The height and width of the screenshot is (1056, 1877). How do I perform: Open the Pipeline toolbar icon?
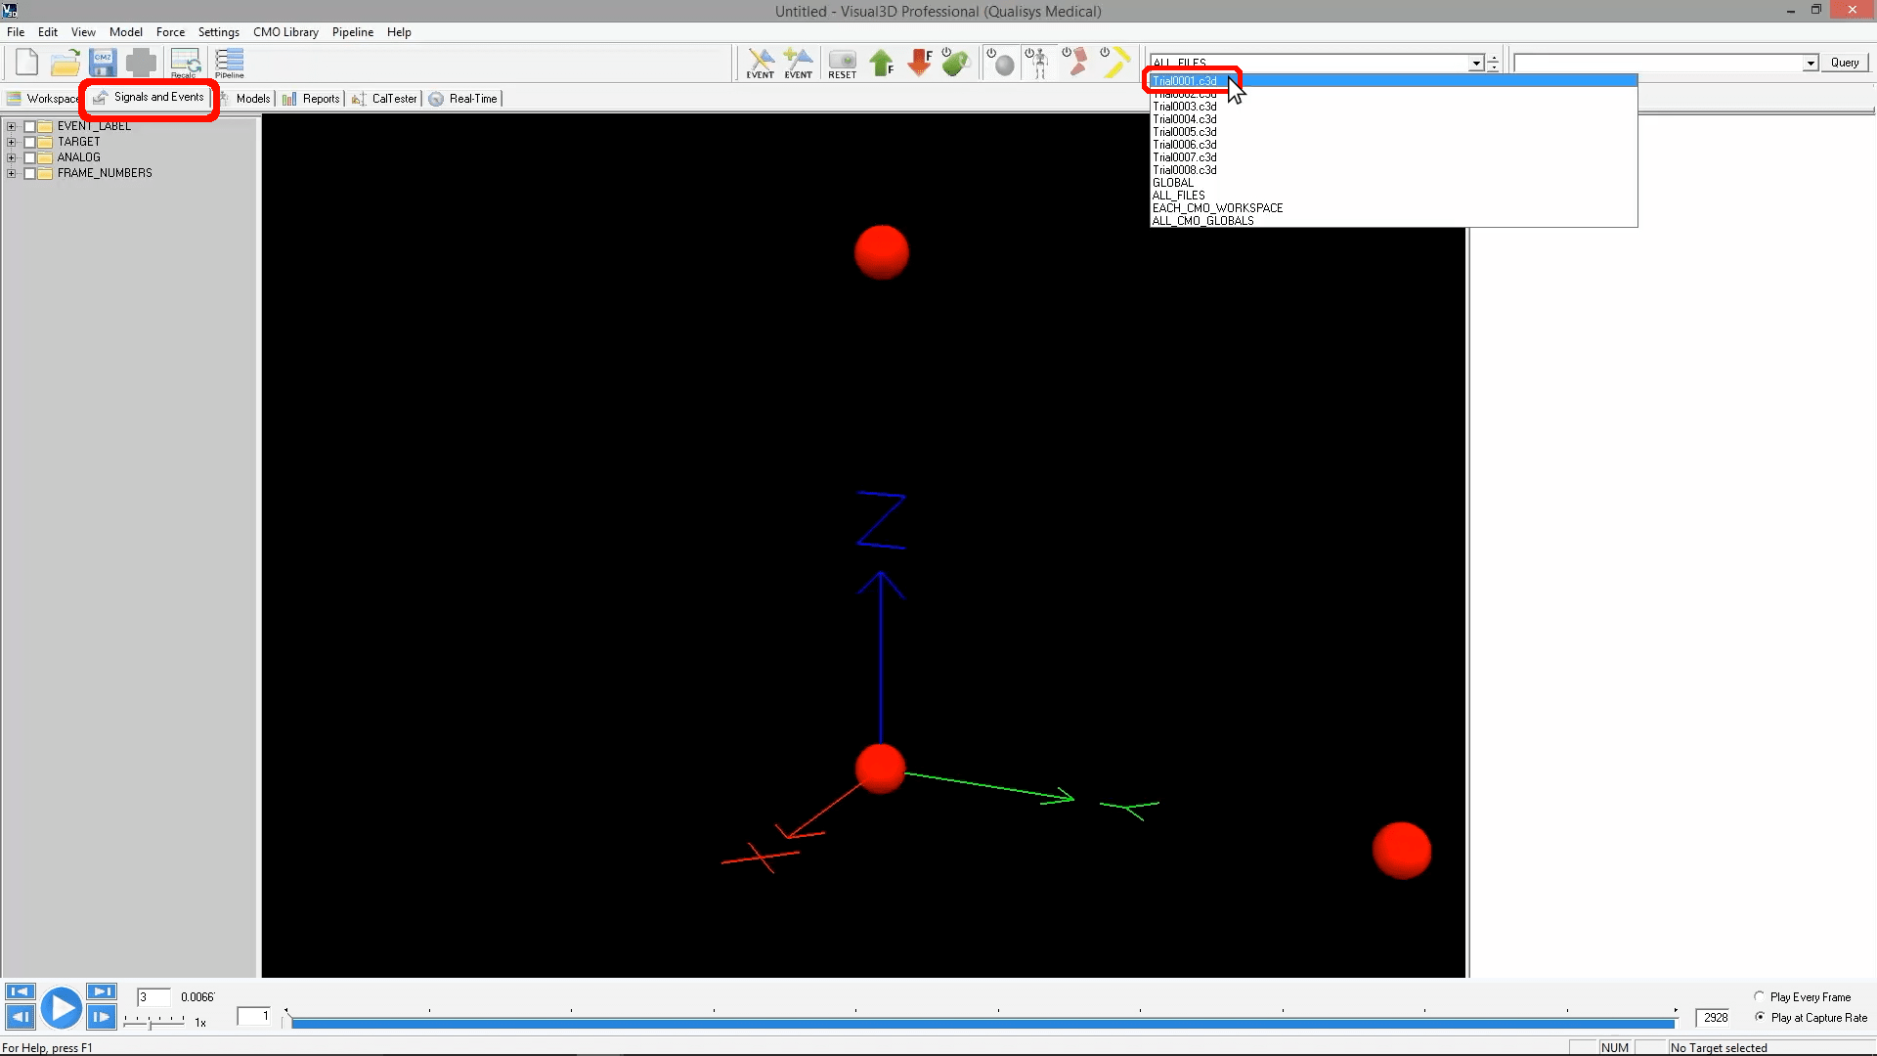(230, 63)
